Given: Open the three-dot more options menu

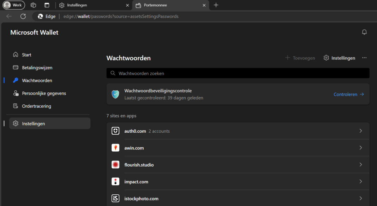Looking at the screenshot, I should (364, 58).
